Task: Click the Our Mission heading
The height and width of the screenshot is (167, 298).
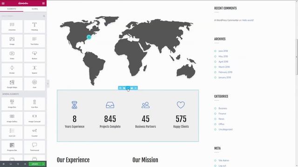Action: click(x=145, y=160)
